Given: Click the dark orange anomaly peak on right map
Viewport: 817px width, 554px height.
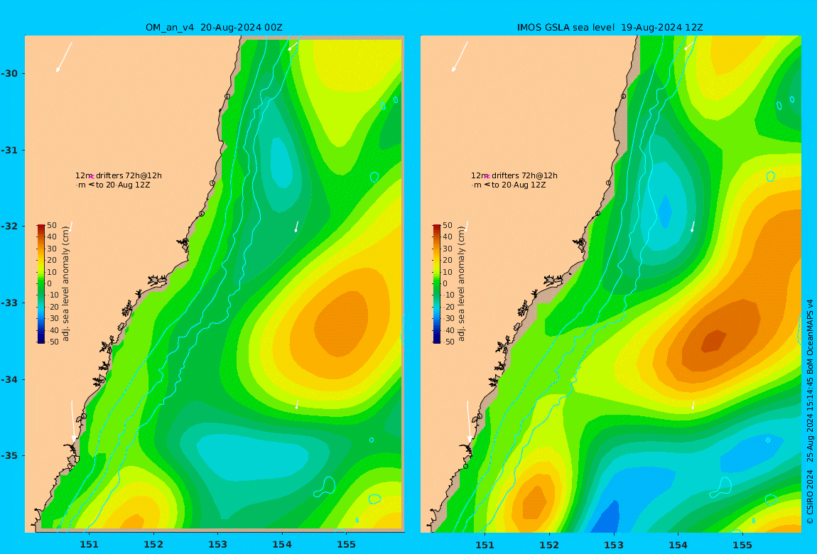Looking at the screenshot, I should [x=713, y=341].
